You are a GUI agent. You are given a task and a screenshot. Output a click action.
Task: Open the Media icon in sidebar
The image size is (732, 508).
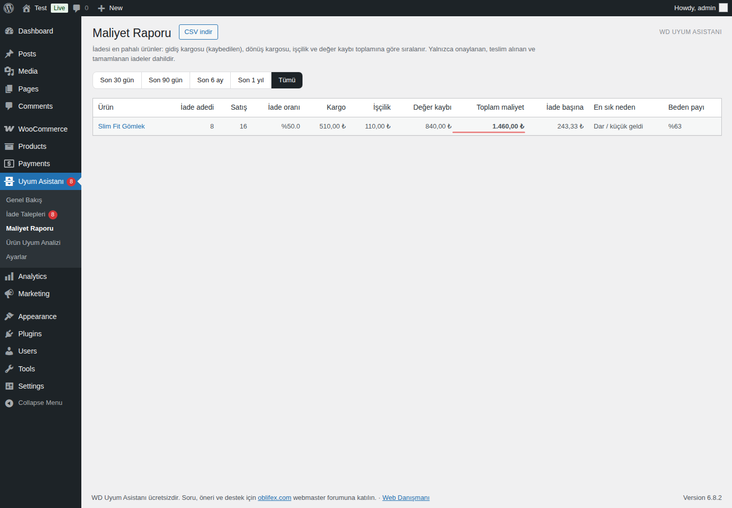pos(9,71)
